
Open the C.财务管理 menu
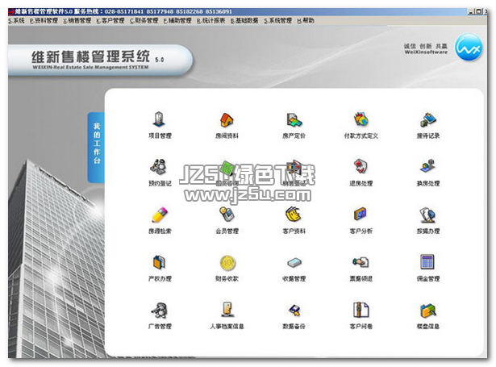(144, 20)
